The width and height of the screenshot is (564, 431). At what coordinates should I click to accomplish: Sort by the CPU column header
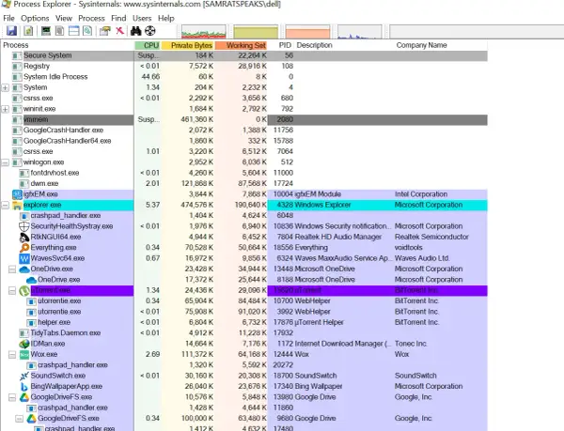pos(148,45)
